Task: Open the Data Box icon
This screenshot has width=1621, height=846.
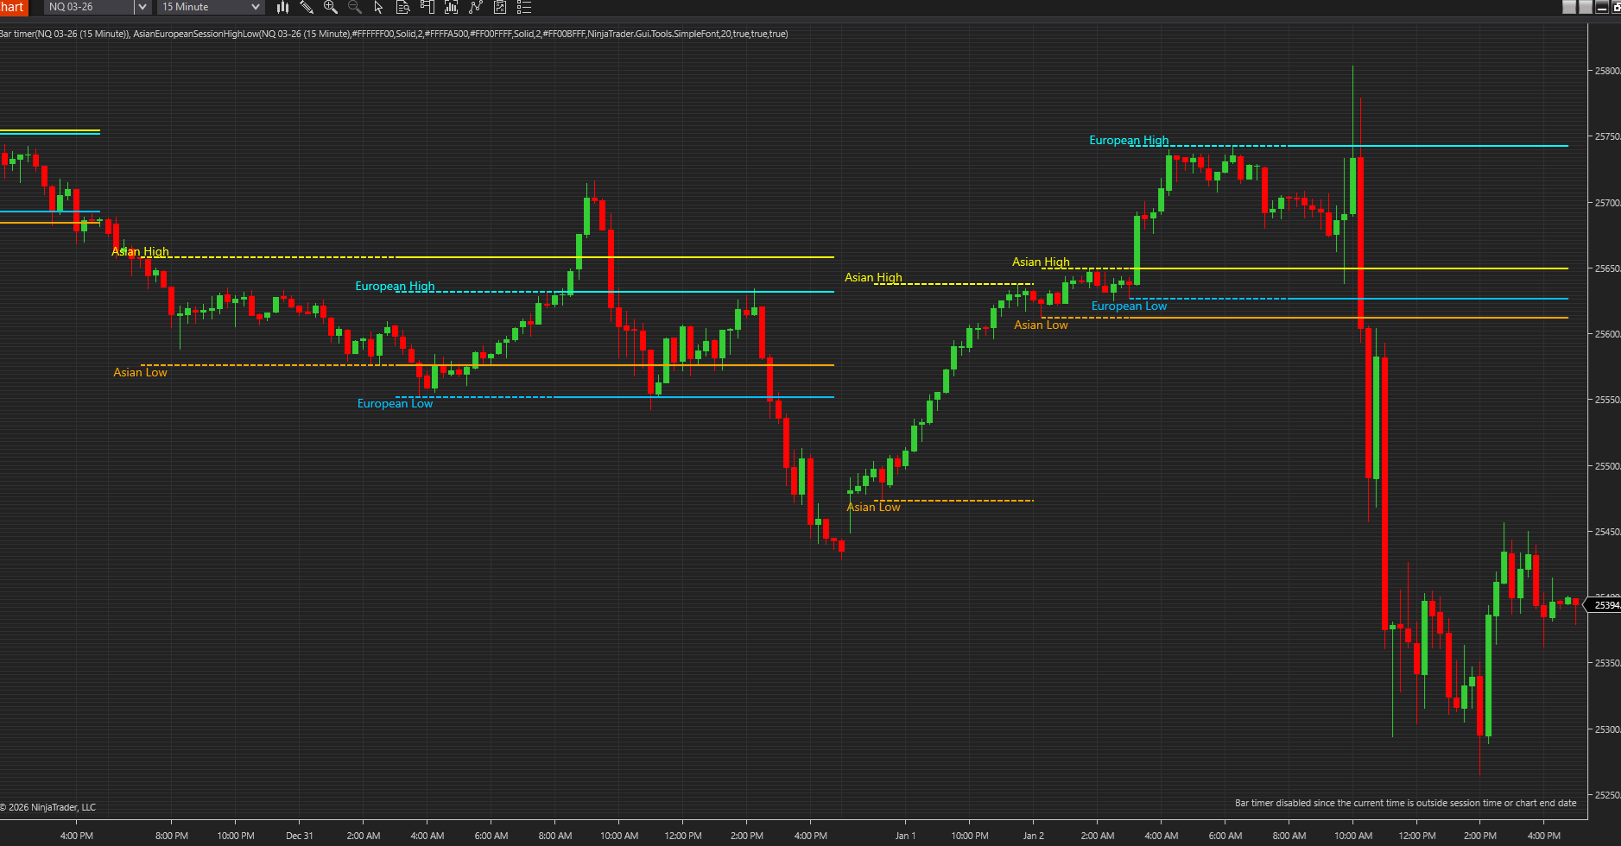Action: [402, 7]
